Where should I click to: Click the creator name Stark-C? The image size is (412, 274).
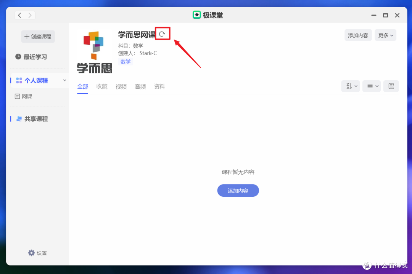coord(148,53)
